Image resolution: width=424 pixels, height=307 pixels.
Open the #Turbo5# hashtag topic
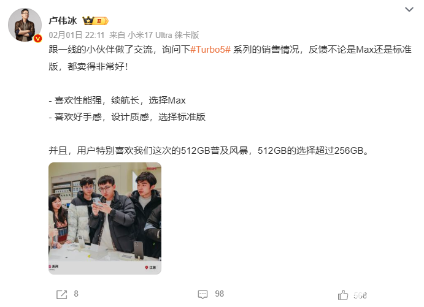(210, 50)
